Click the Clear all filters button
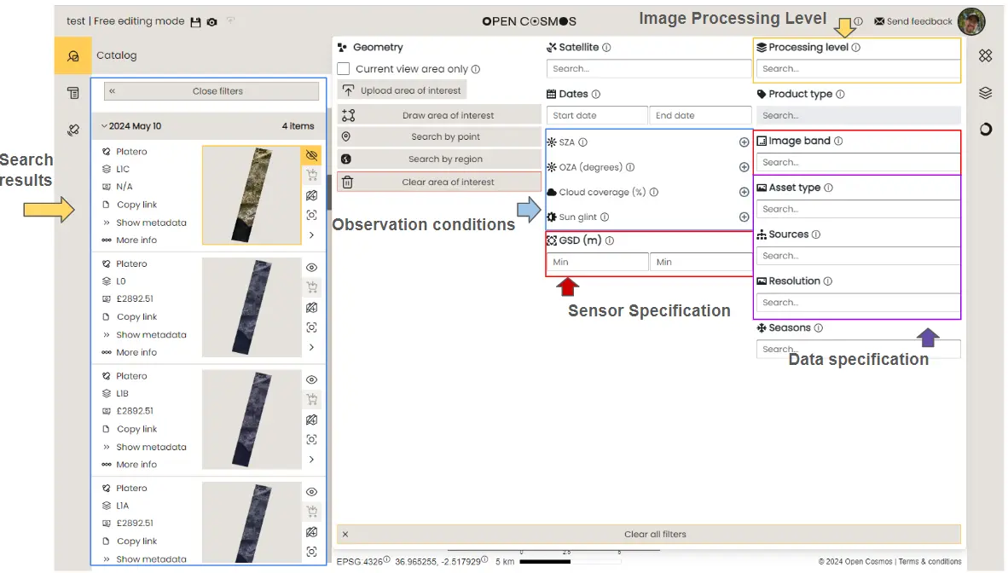 click(x=654, y=535)
